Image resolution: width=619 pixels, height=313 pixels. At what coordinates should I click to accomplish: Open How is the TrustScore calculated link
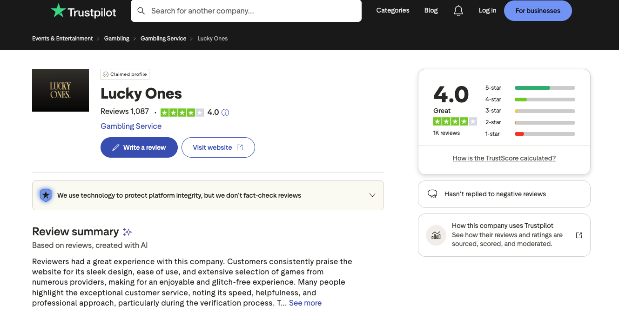coord(504,158)
